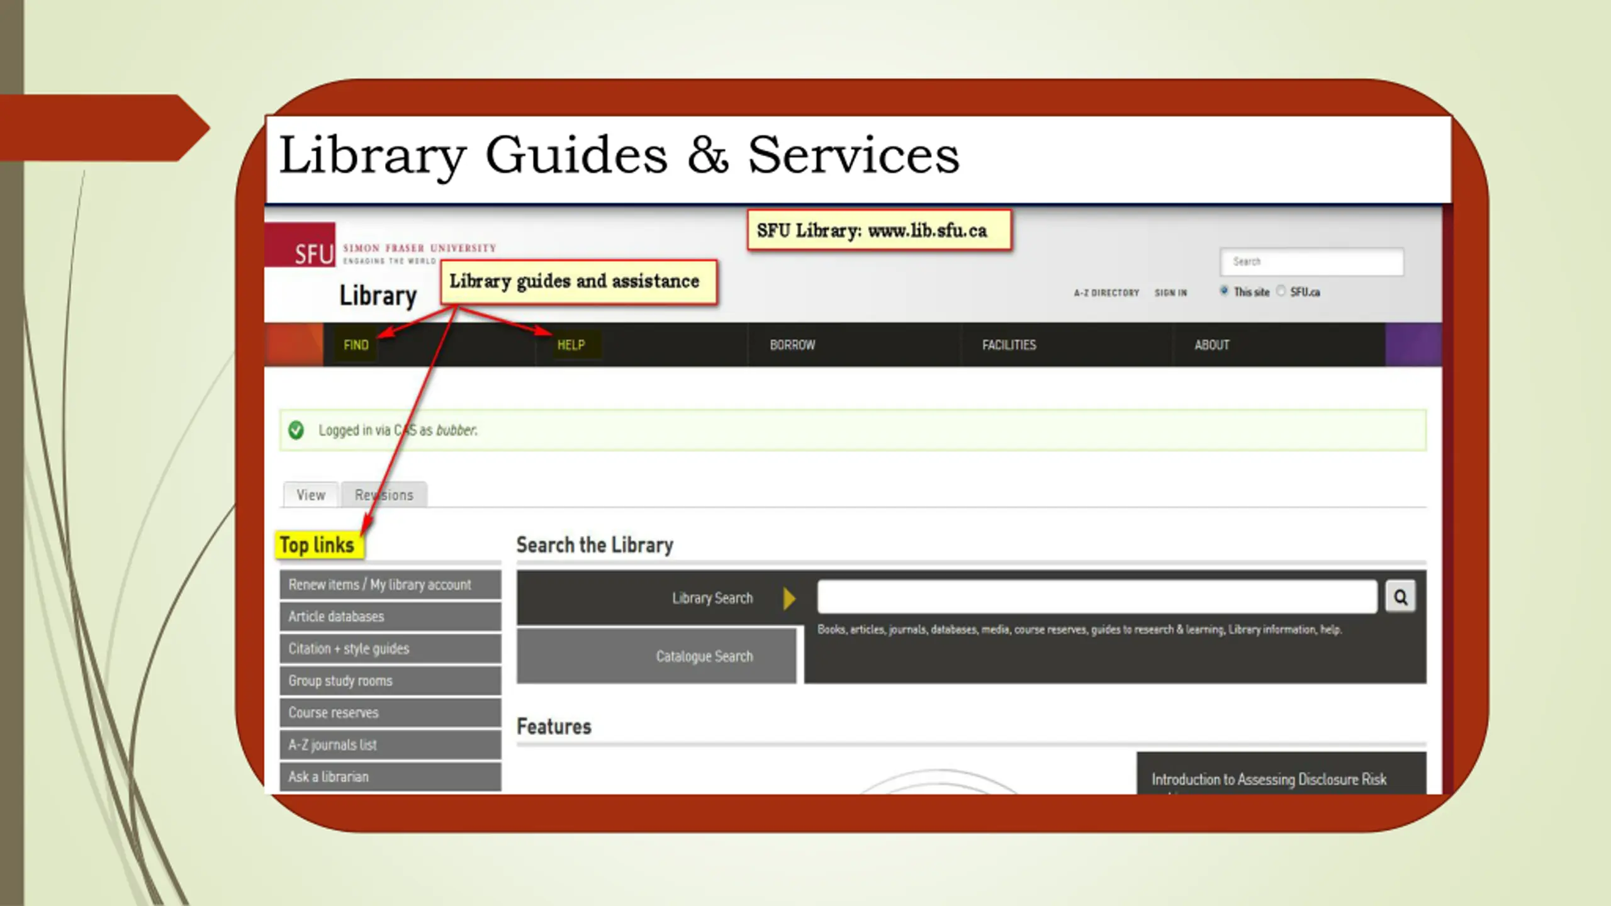The width and height of the screenshot is (1611, 906).
Task: Click the SFU logo
Action: (300, 245)
